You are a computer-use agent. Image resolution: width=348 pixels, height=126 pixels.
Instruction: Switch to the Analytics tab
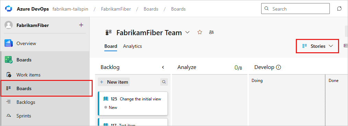click(x=132, y=46)
